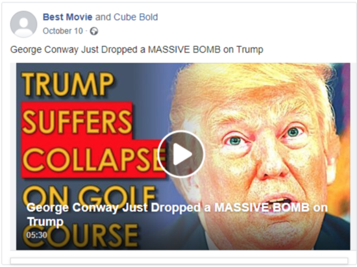Viewport: 357px width, 267px height.
Task: Click the empty box below the video
Action: click(x=179, y=261)
